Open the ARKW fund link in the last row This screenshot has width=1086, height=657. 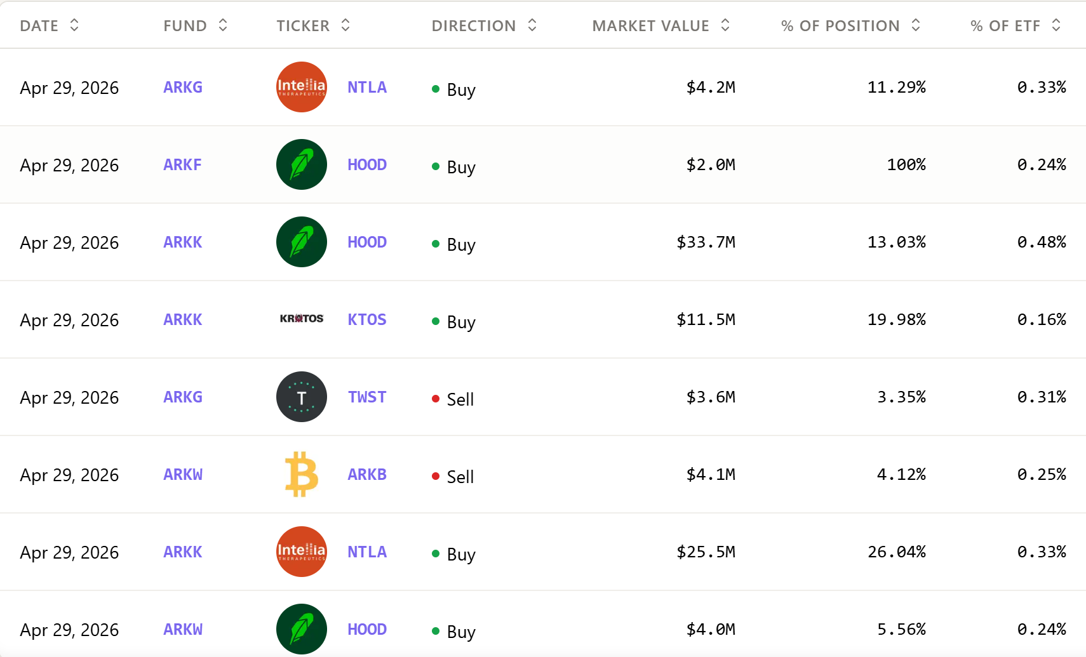point(183,629)
